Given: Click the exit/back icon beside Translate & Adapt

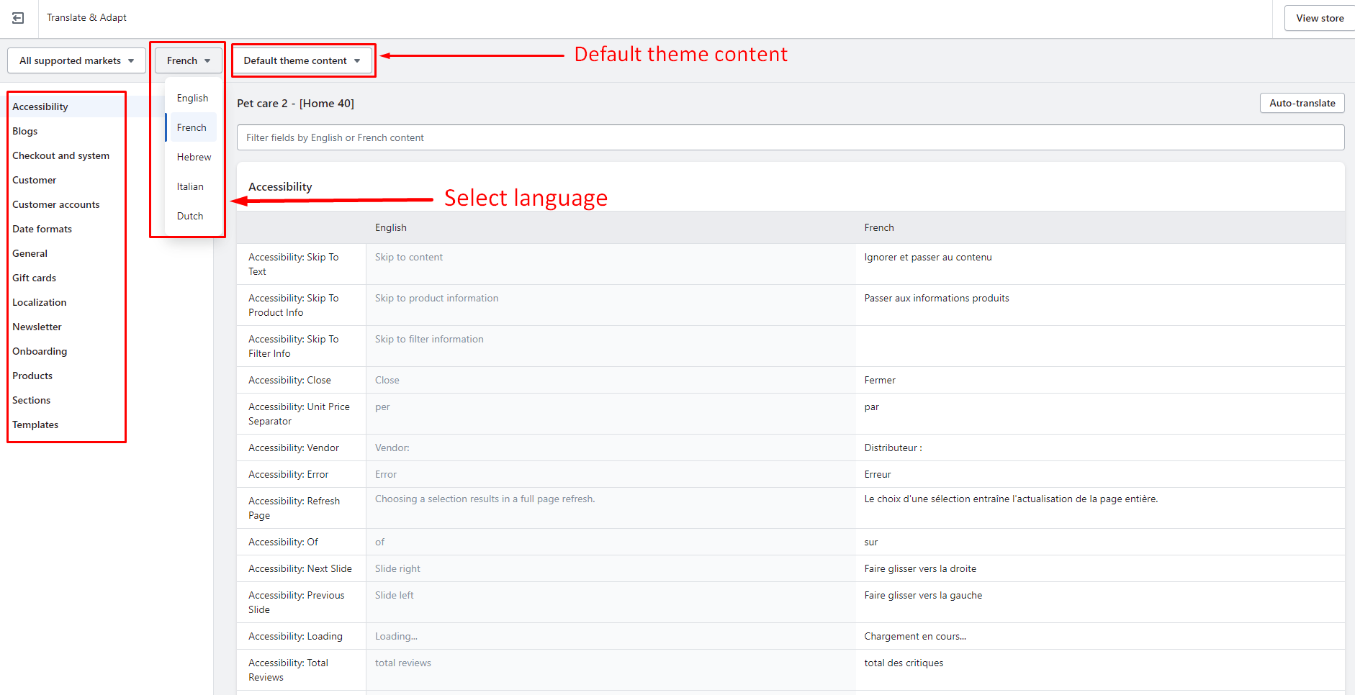Looking at the screenshot, I should [x=18, y=18].
